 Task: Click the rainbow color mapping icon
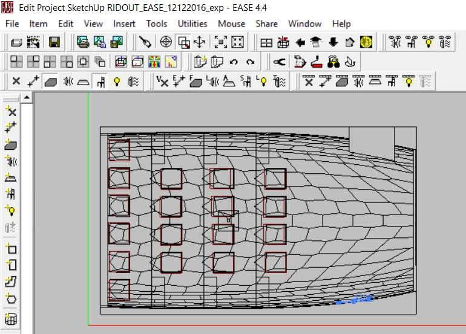[x=154, y=62]
